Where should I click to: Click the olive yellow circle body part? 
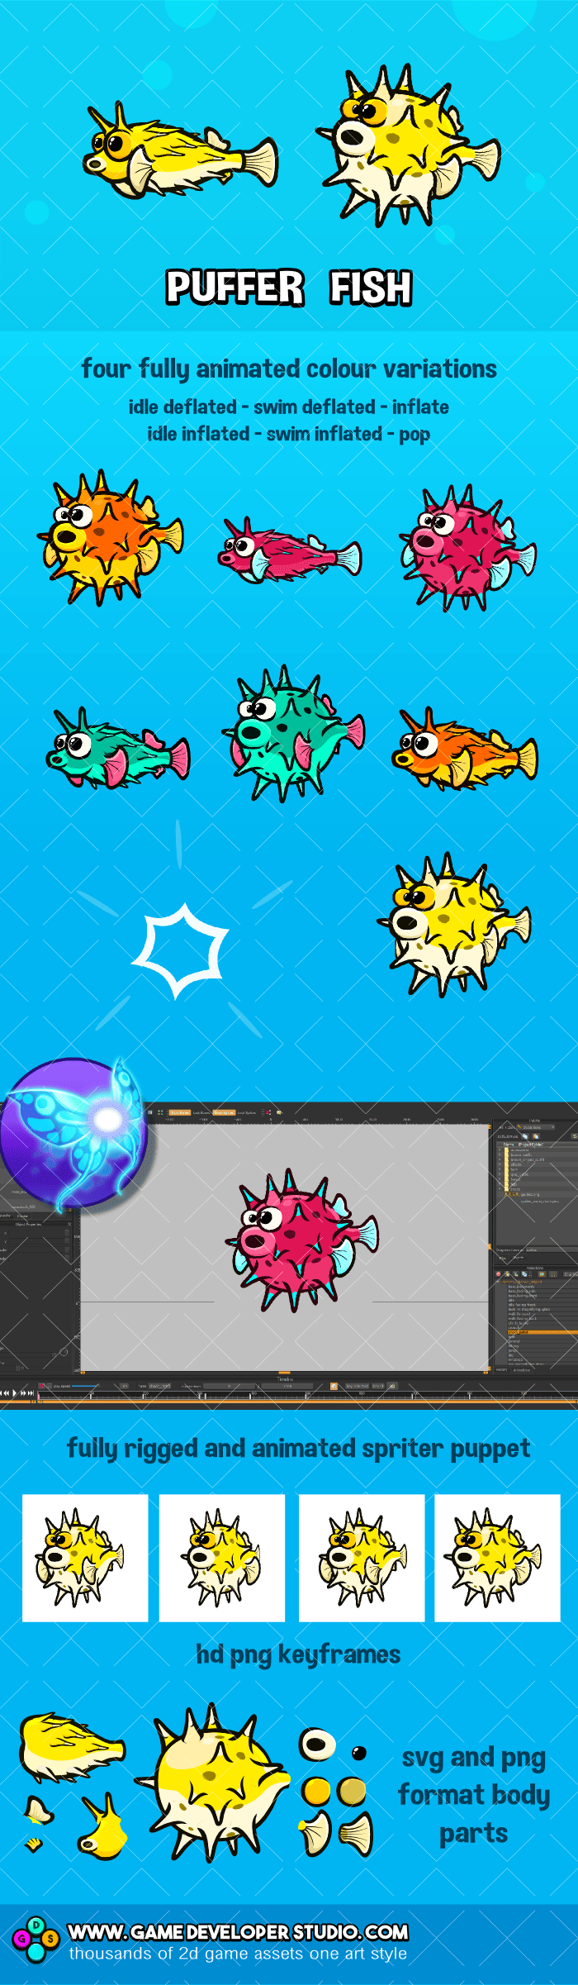[x=352, y=1792]
